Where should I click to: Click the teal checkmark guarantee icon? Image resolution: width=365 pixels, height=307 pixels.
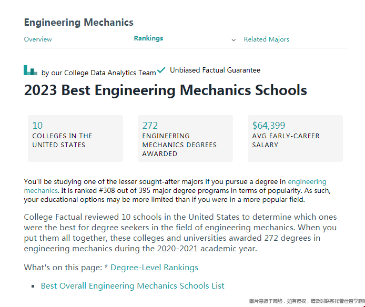click(161, 70)
